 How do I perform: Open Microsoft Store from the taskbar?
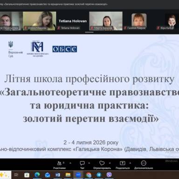27,175
